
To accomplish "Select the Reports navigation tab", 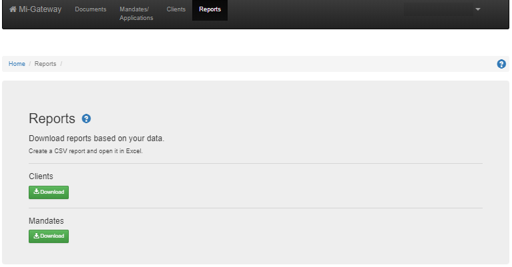I will 210,9.
